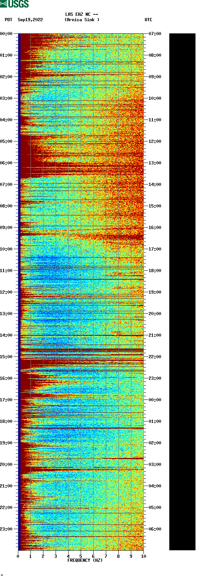Select the 15:00 PDT time label
This screenshot has width=198, height=579.
(x=6, y=357)
